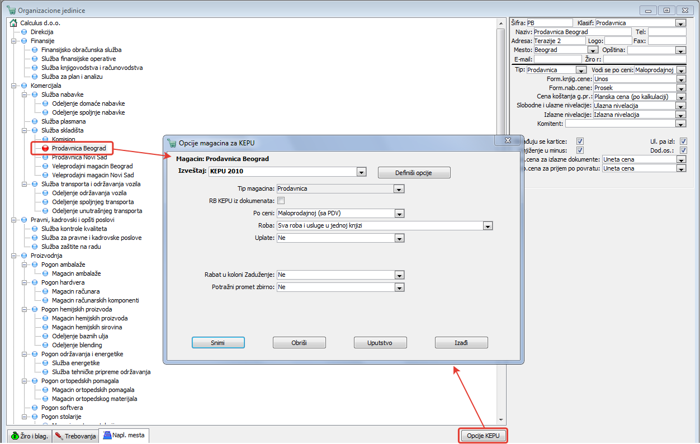The height and width of the screenshot is (444, 700).
Task: Toggle the Dod.os. checkbox
Action: pyautogui.click(x=683, y=150)
